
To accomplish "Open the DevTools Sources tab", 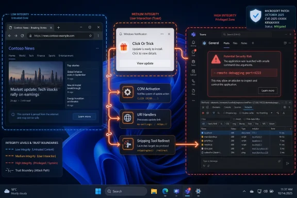I will coord(238,107).
